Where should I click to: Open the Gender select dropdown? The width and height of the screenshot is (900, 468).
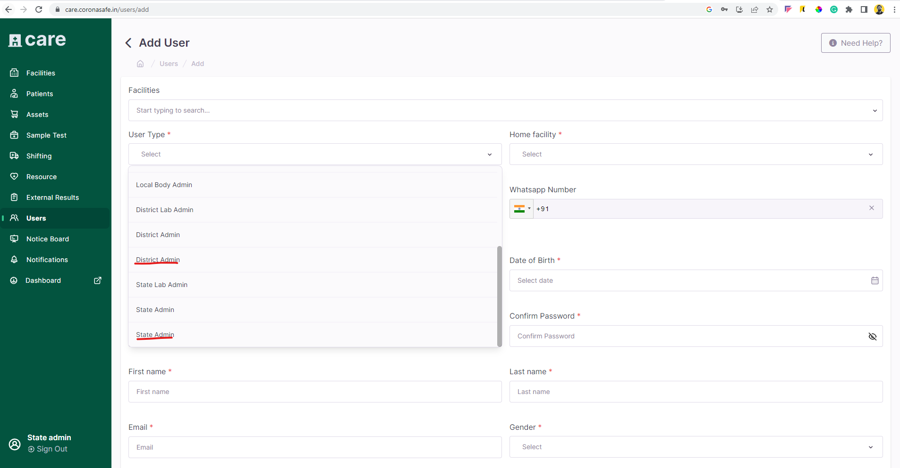coord(696,447)
